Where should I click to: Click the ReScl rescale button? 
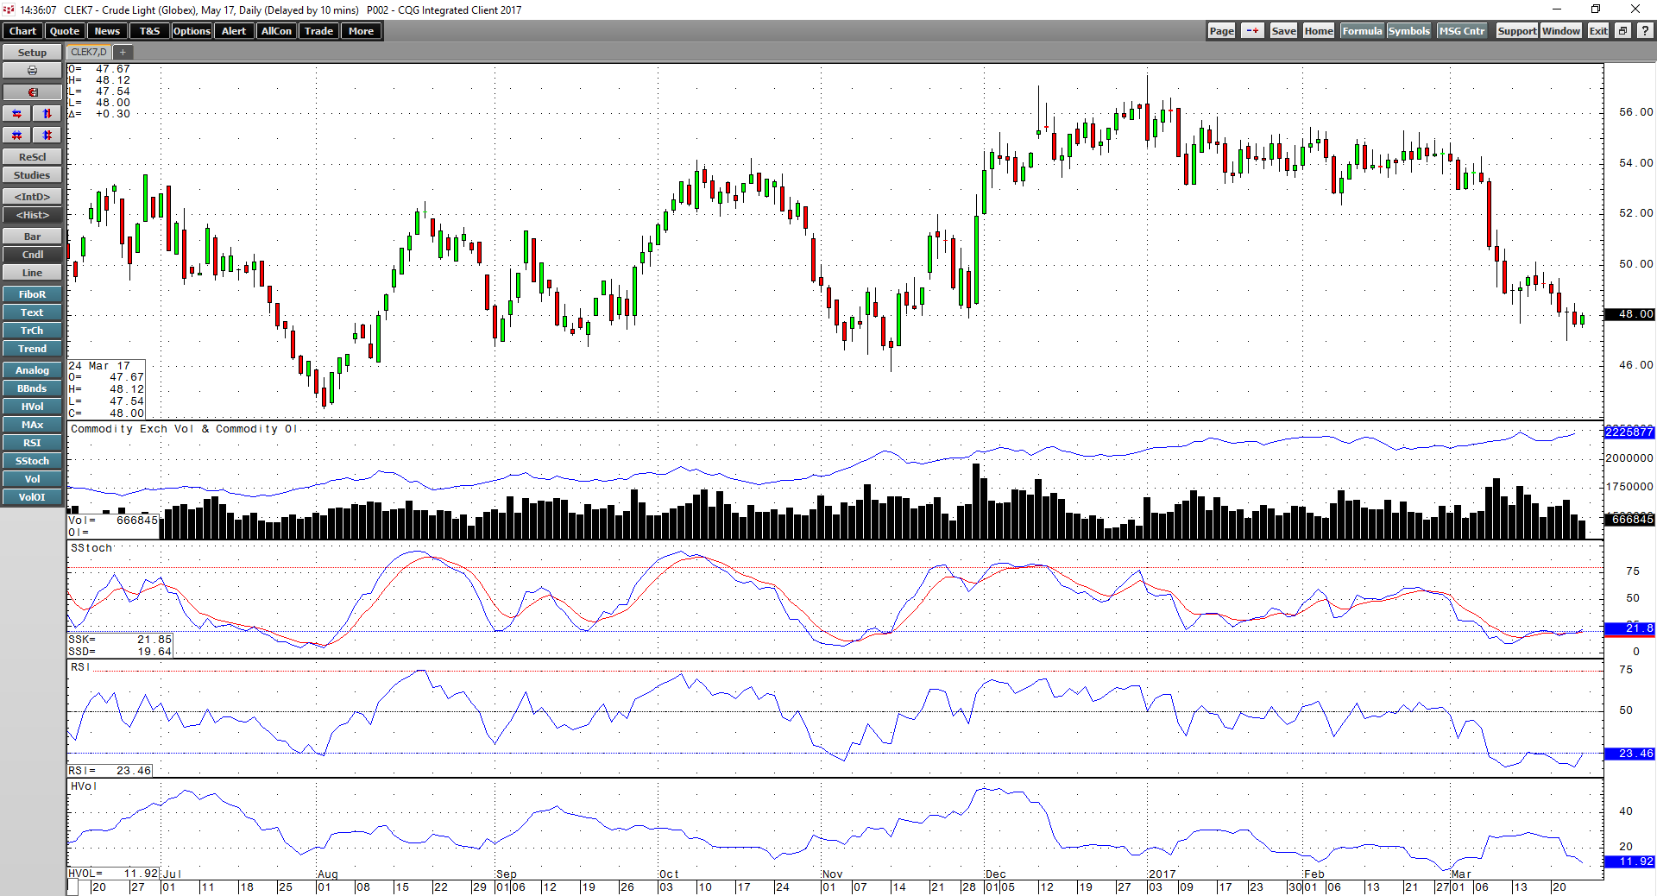click(32, 157)
